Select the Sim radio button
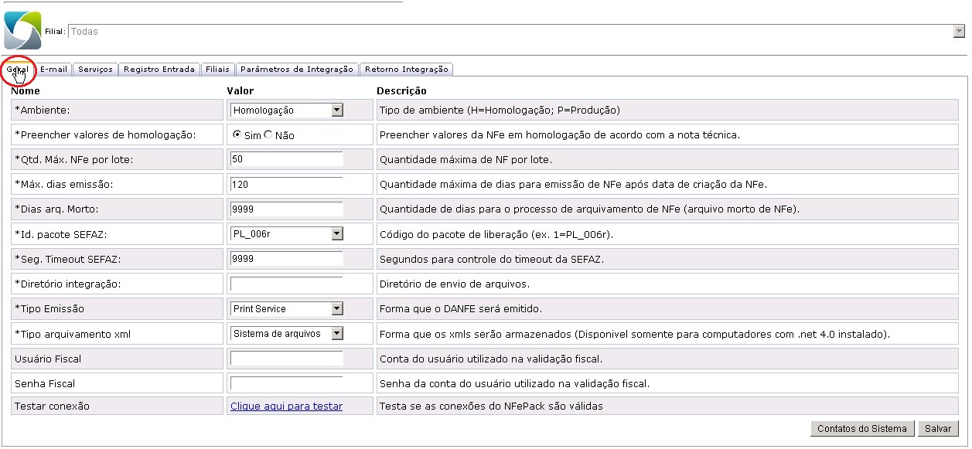This screenshot has width=972, height=449. click(x=237, y=135)
